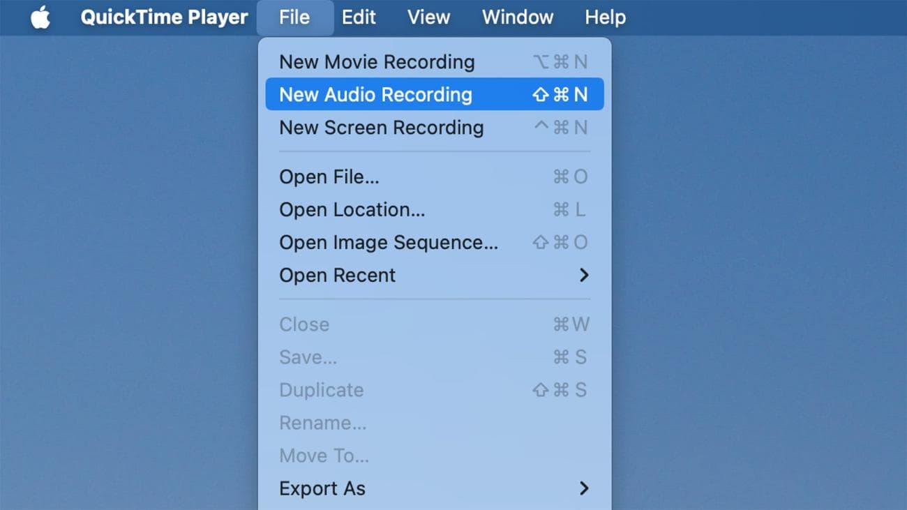
Task: Choose Open Image Sequence
Action: click(389, 242)
